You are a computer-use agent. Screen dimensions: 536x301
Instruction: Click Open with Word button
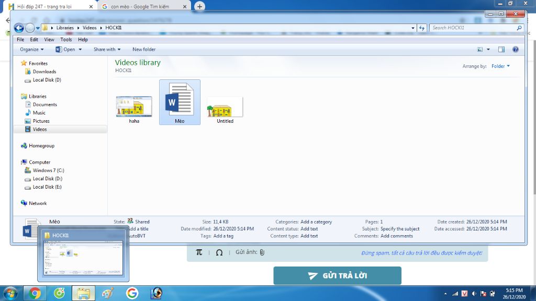pos(65,50)
